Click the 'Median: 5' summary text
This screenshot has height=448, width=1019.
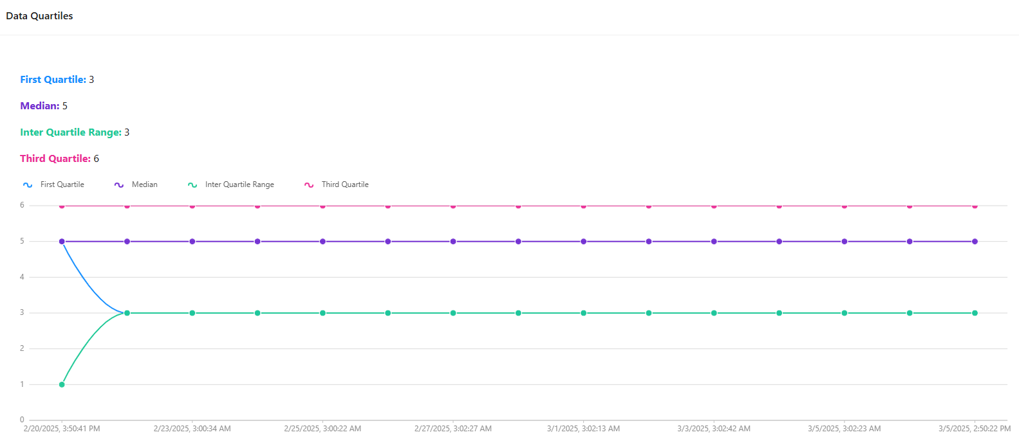coord(44,106)
